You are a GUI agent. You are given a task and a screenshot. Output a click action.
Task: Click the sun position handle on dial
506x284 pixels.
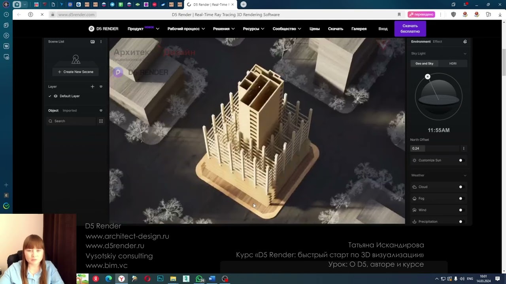pyautogui.click(x=427, y=77)
